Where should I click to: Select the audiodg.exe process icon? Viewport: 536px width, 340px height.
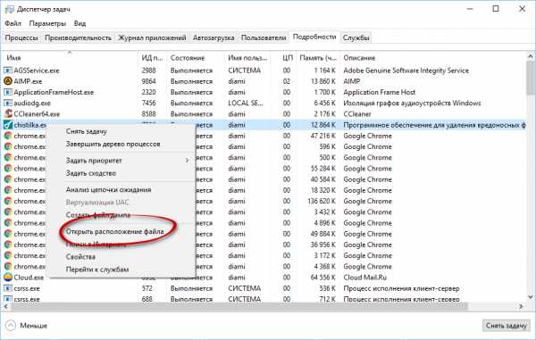pos(7,103)
